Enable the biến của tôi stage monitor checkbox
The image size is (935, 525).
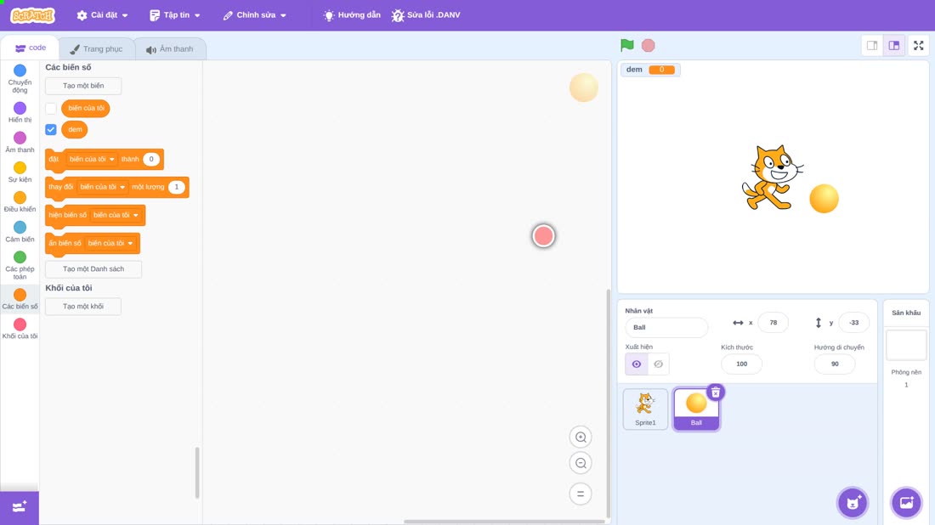coord(51,109)
